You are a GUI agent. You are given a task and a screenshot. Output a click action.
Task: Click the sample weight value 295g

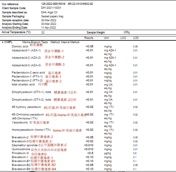click(x=126, y=33)
